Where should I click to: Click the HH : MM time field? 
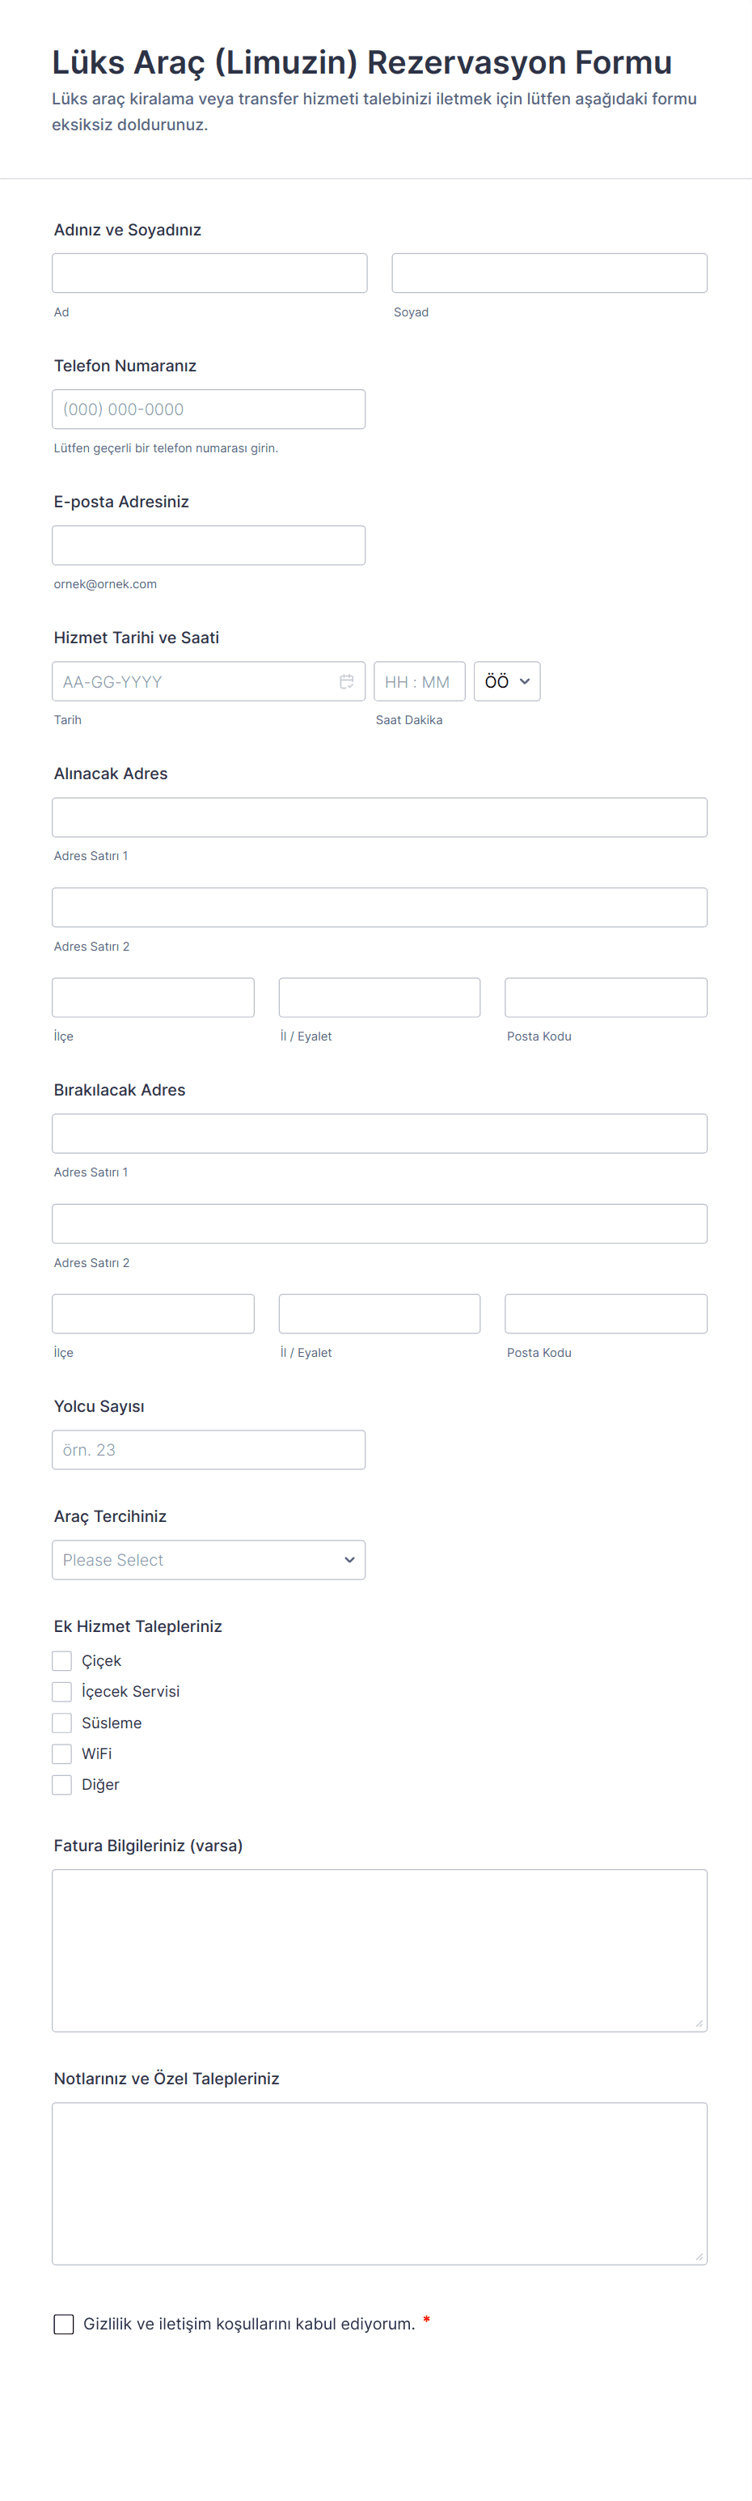(418, 681)
